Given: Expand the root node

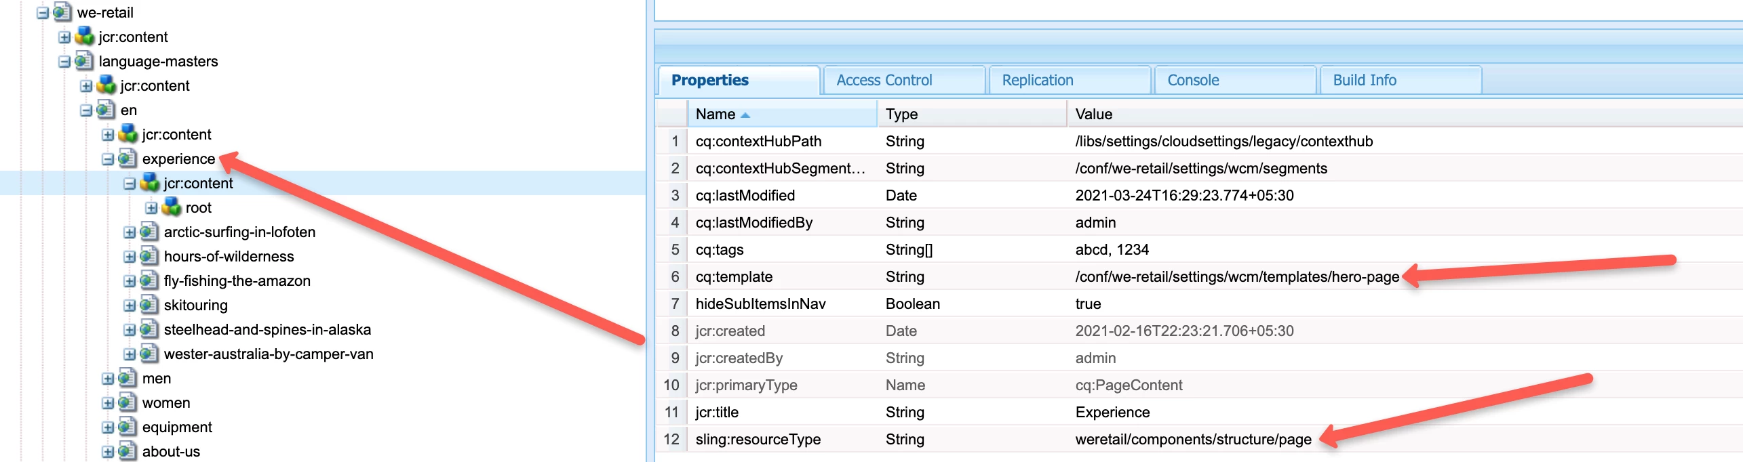Looking at the screenshot, I should click(151, 208).
